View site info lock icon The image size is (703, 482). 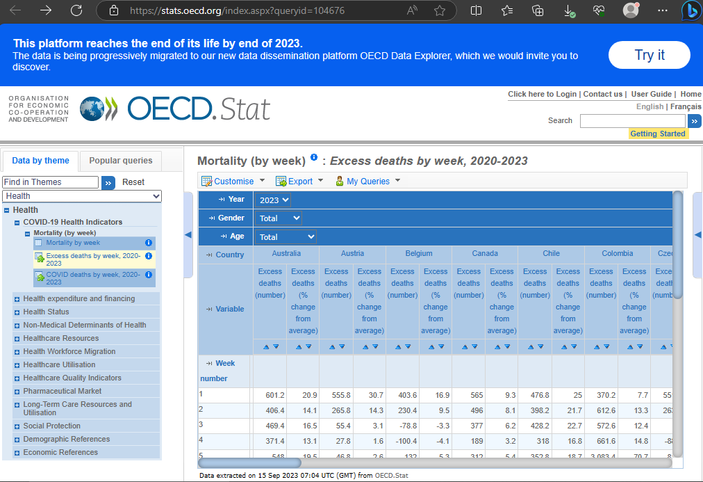point(114,10)
